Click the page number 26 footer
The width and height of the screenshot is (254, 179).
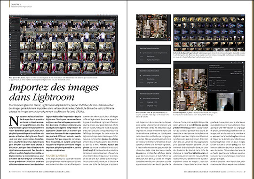(x=10, y=171)
